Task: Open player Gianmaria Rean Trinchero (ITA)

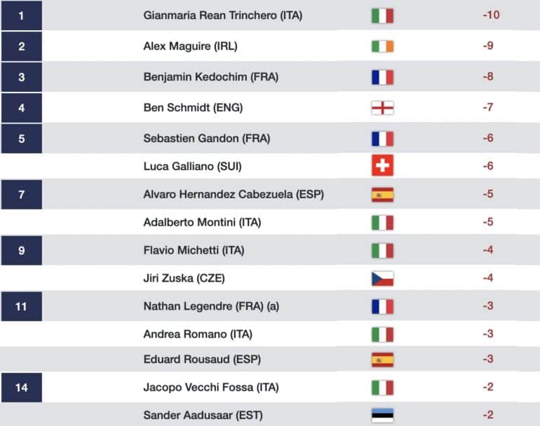Action: (223, 15)
